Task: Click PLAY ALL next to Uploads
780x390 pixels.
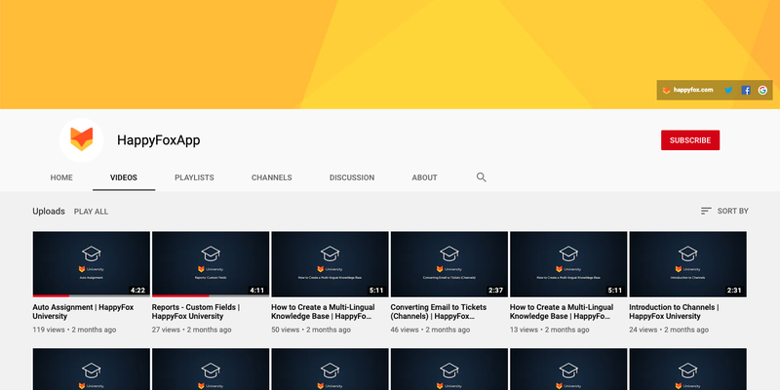Action: pyautogui.click(x=91, y=212)
